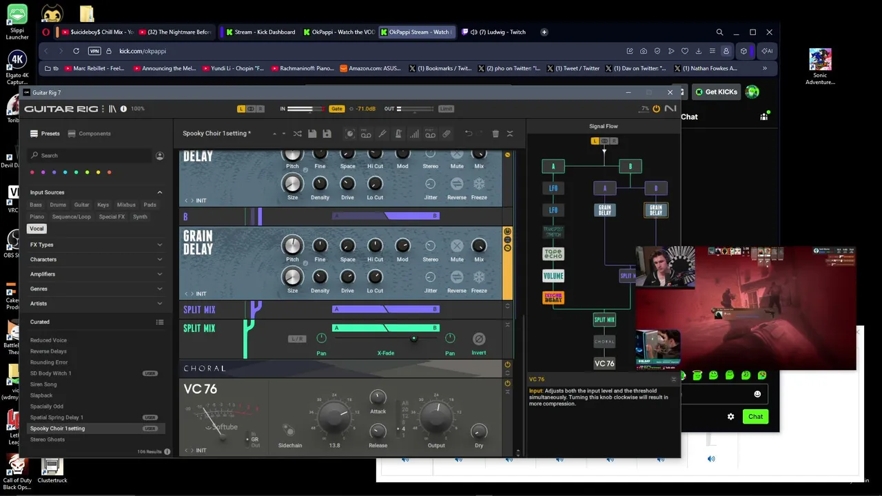
Task: Open the Guitar Rig info icon
Action: coord(123,109)
